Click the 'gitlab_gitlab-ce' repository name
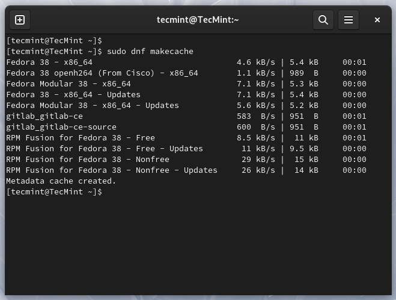Screen dimensions: 396x300 pyautogui.click(x=44, y=116)
